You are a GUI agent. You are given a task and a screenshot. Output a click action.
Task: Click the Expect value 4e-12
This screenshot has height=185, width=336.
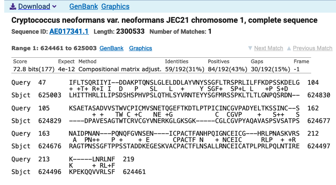pos(67,69)
